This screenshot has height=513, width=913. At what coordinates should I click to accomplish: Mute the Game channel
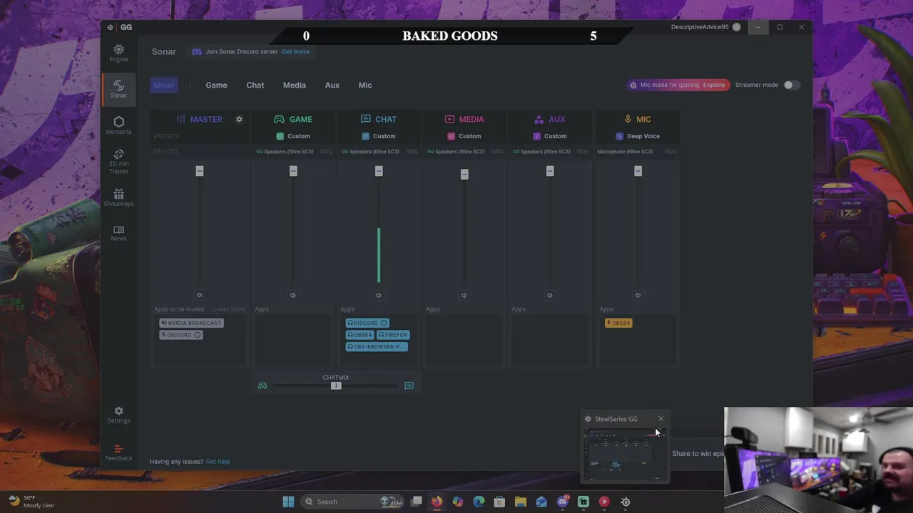click(293, 295)
